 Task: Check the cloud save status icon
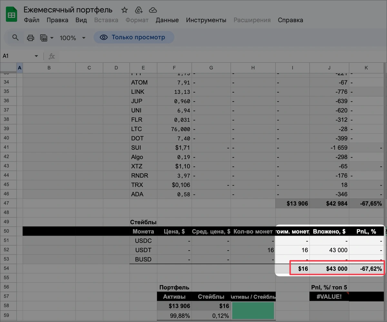(153, 10)
